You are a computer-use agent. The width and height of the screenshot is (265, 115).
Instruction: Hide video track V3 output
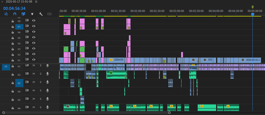coord(34,48)
